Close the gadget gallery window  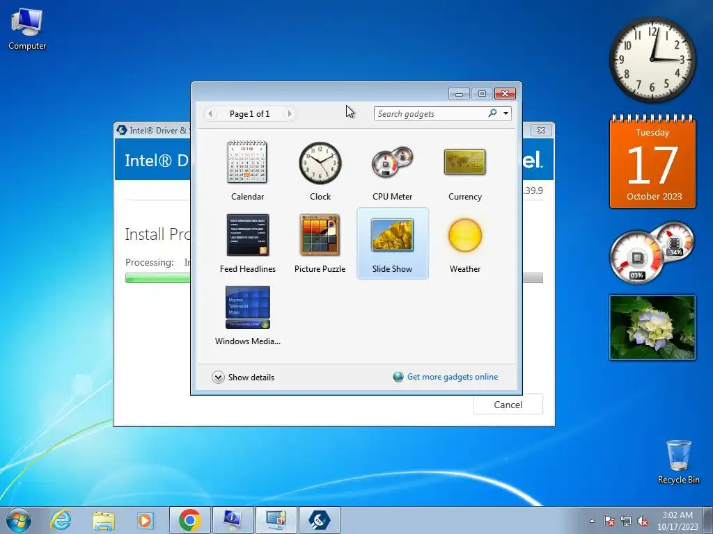pos(505,94)
